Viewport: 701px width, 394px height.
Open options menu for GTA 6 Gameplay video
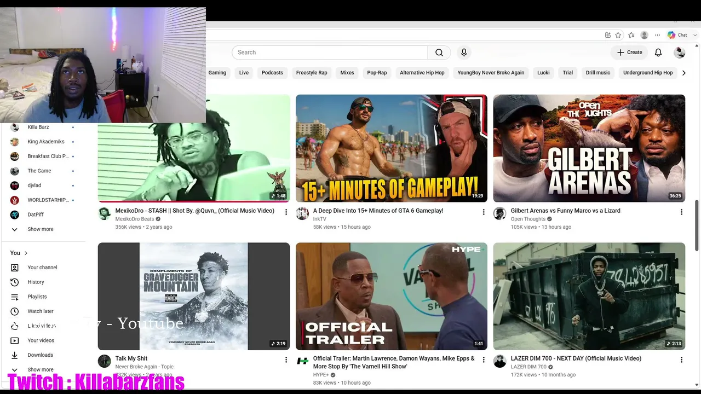(x=484, y=212)
